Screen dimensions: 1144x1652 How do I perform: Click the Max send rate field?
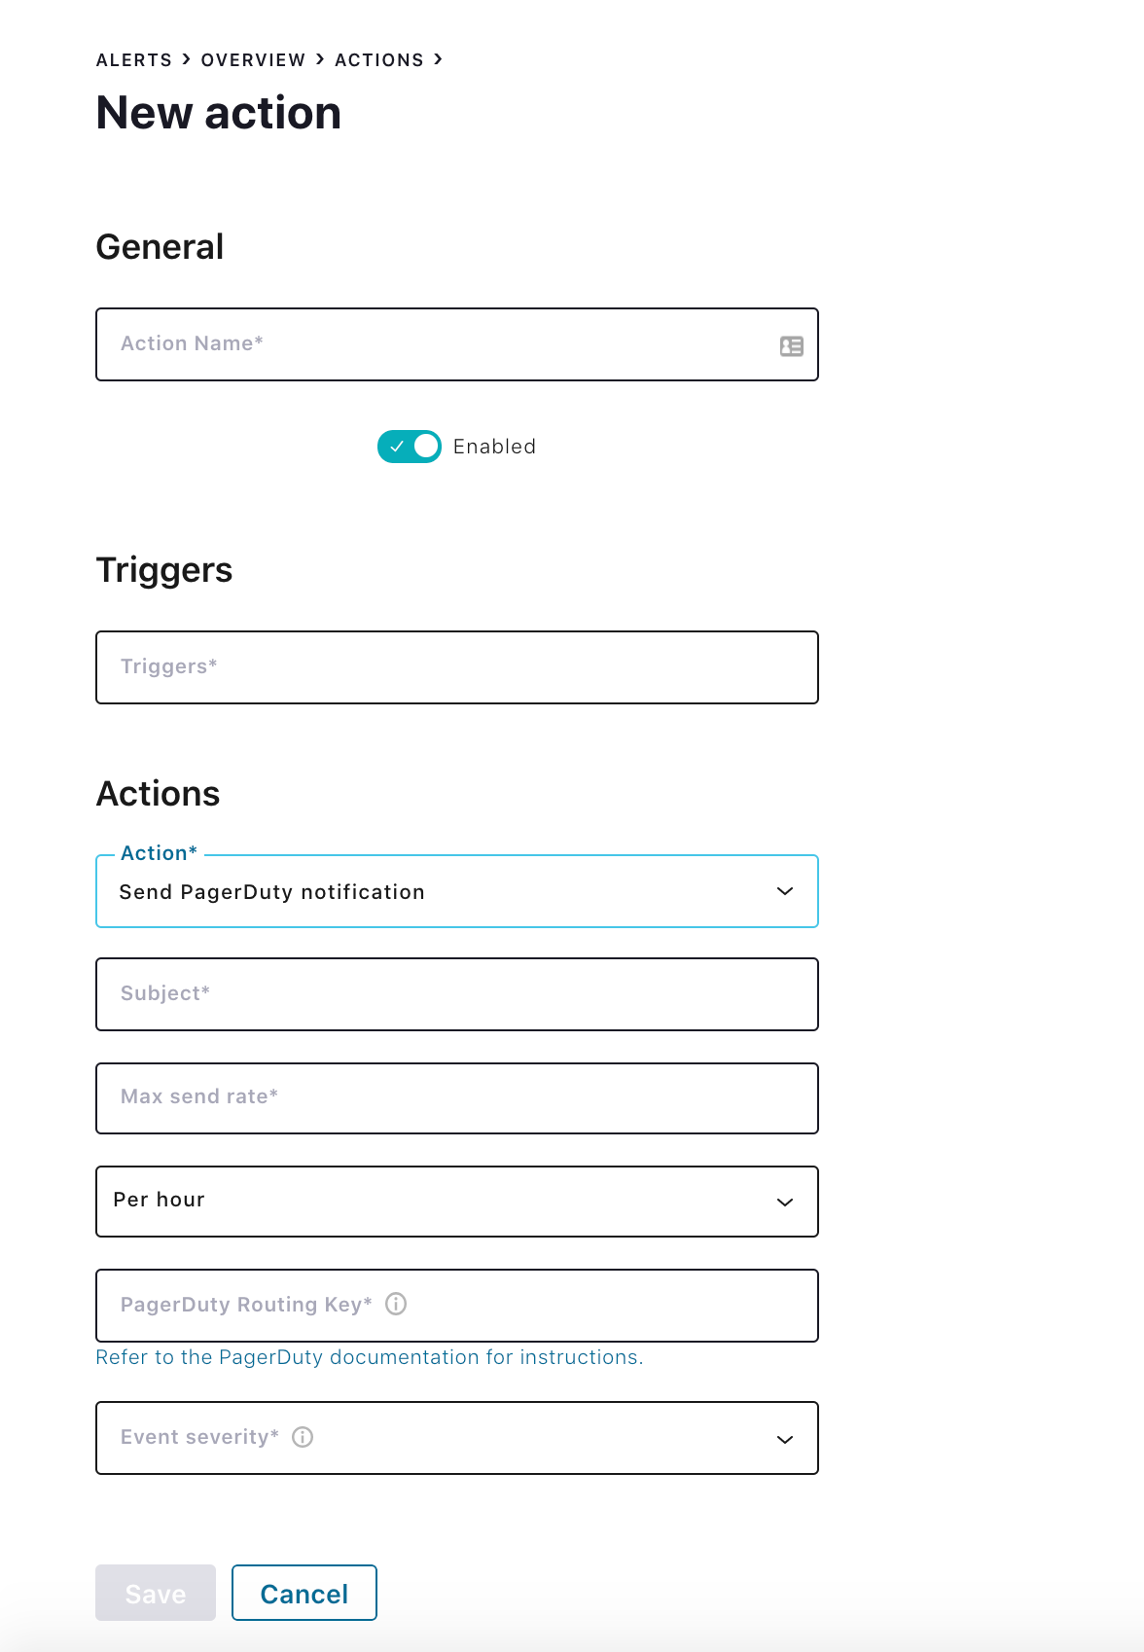[x=456, y=1098]
